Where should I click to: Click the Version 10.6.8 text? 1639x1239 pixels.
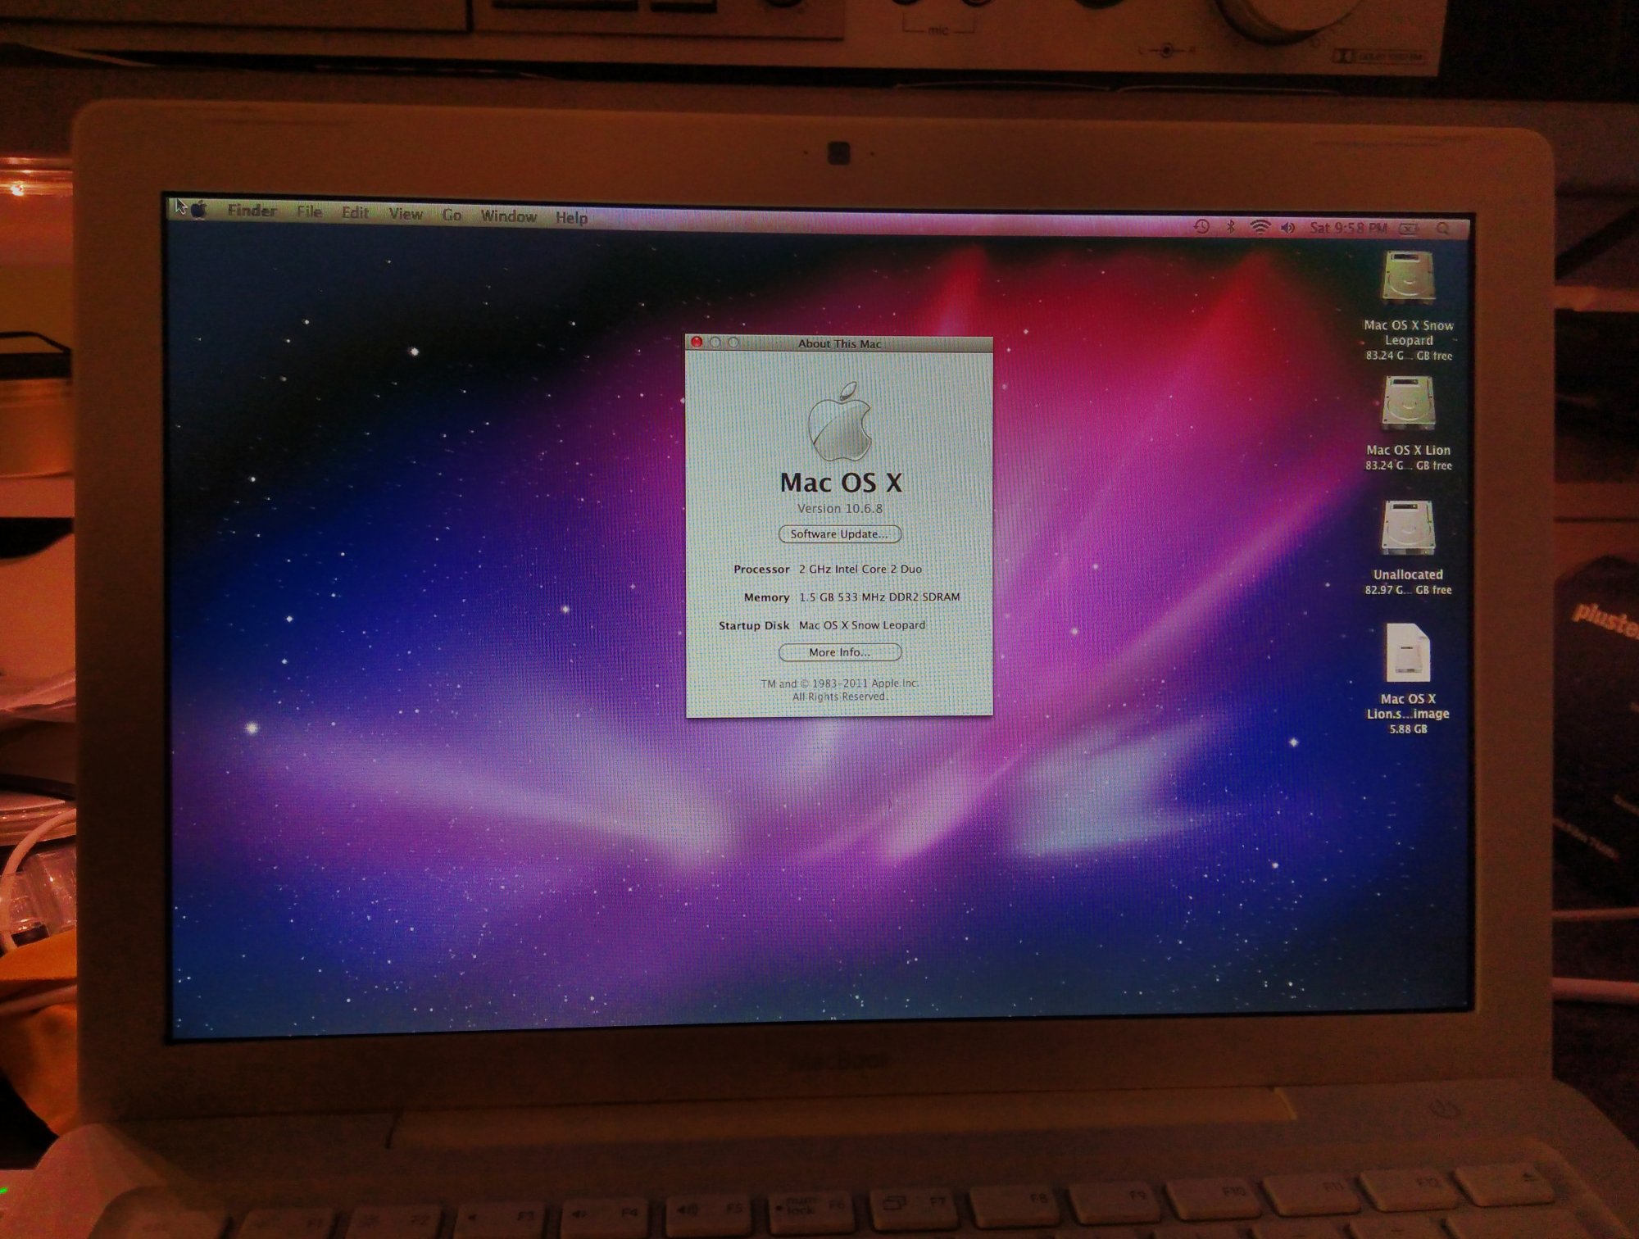coord(840,509)
